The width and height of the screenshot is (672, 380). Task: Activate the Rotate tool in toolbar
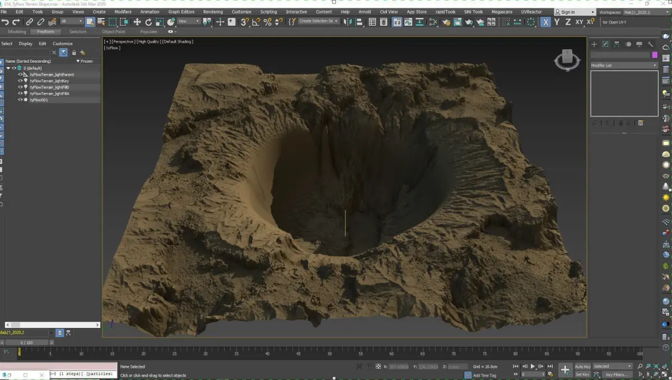pyautogui.click(x=148, y=22)
